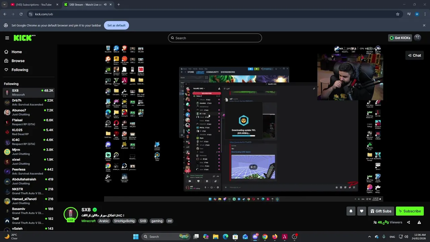The height and width of the screenshot is (242, 430).
Task: Click the site information icon in address bar
Action: click(x=31, y=14)
